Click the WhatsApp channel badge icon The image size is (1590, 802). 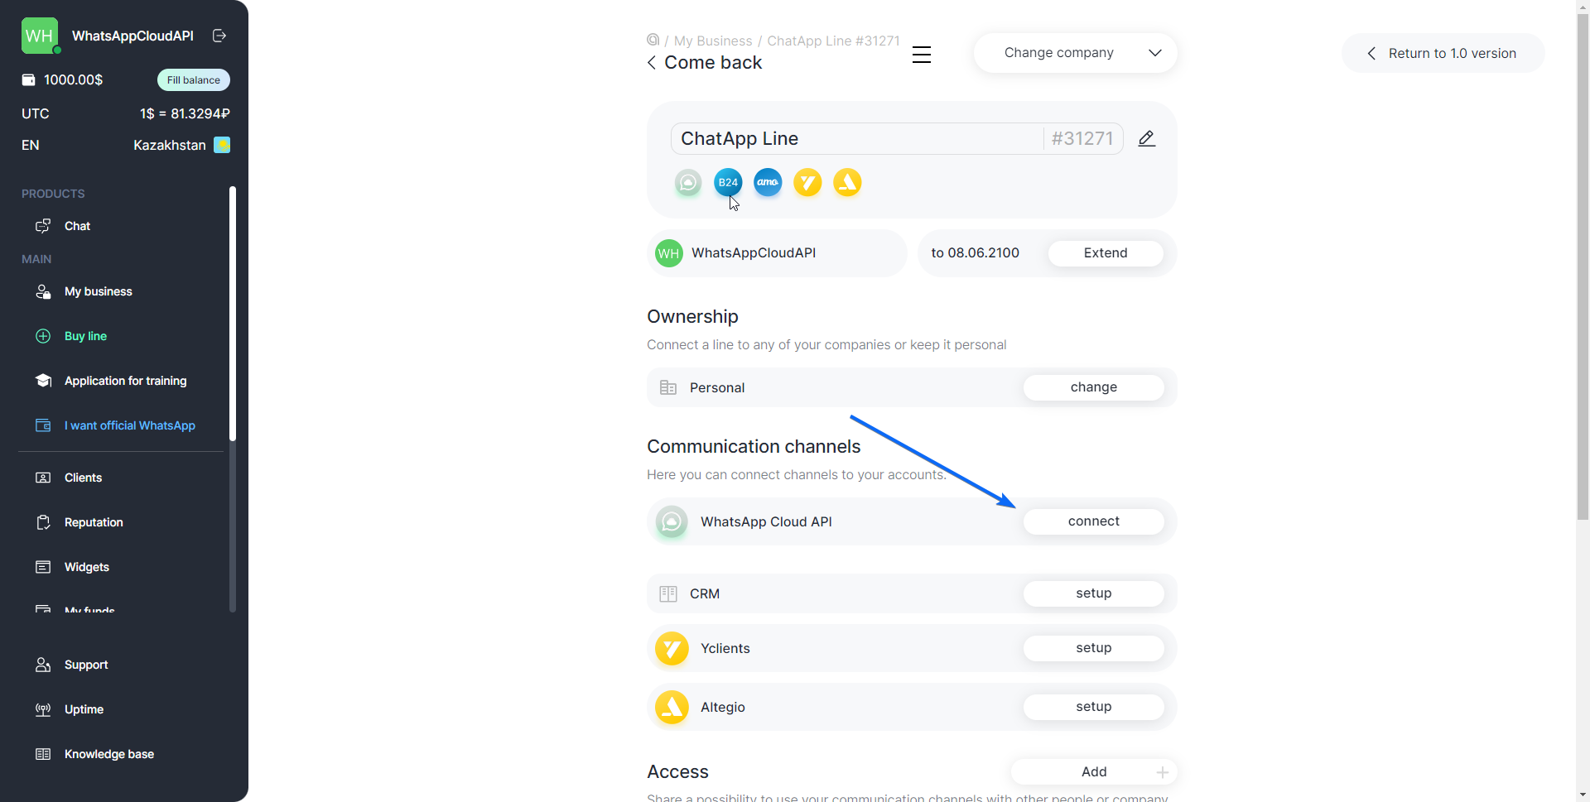[x=688, y=182]
